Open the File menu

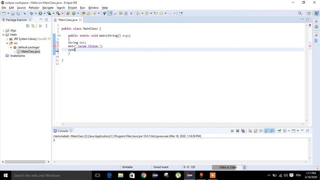[x=3, y=8]
